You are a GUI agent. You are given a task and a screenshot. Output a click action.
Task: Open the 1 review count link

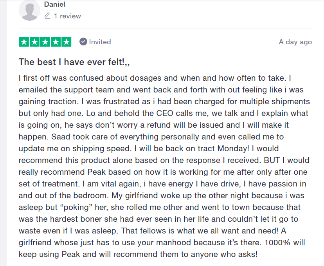(67, 16)
